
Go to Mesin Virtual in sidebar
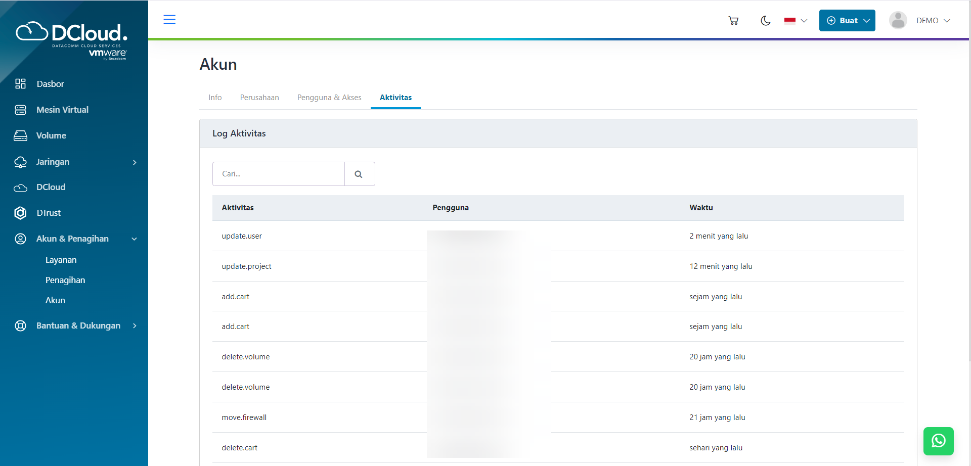click(x=62, y=110)
